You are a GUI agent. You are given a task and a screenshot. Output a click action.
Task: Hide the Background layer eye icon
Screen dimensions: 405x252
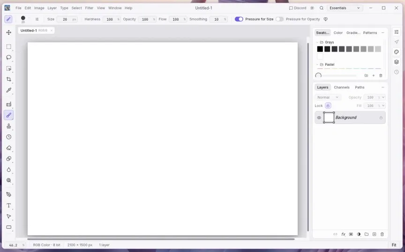point(319,118)
